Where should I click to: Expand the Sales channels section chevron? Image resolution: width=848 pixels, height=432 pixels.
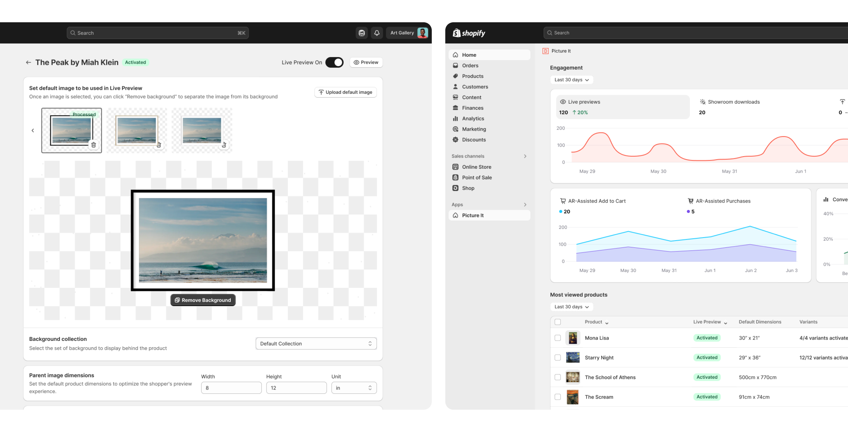pyautogui.click(x=525, y=156)
